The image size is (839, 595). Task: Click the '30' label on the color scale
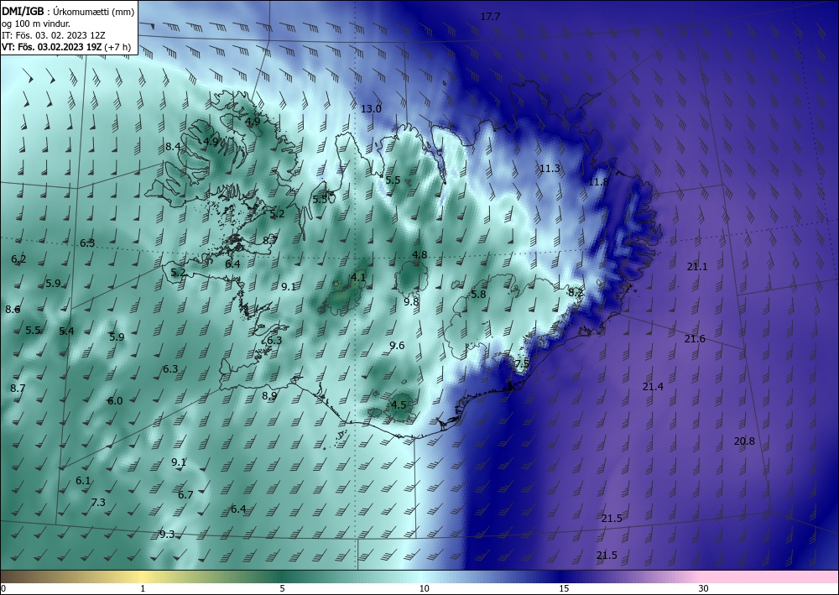(704, 589)
